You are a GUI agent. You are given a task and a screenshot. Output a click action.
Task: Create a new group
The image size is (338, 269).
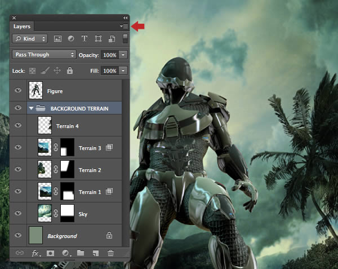tap(81, 253)
